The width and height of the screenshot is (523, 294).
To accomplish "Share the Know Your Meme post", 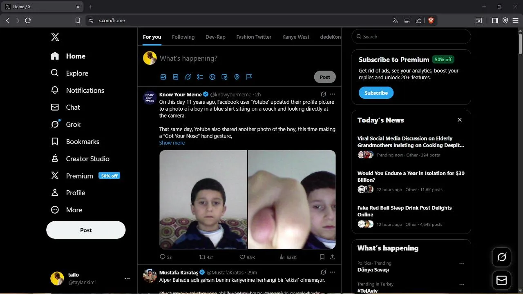I will [333, 257].
